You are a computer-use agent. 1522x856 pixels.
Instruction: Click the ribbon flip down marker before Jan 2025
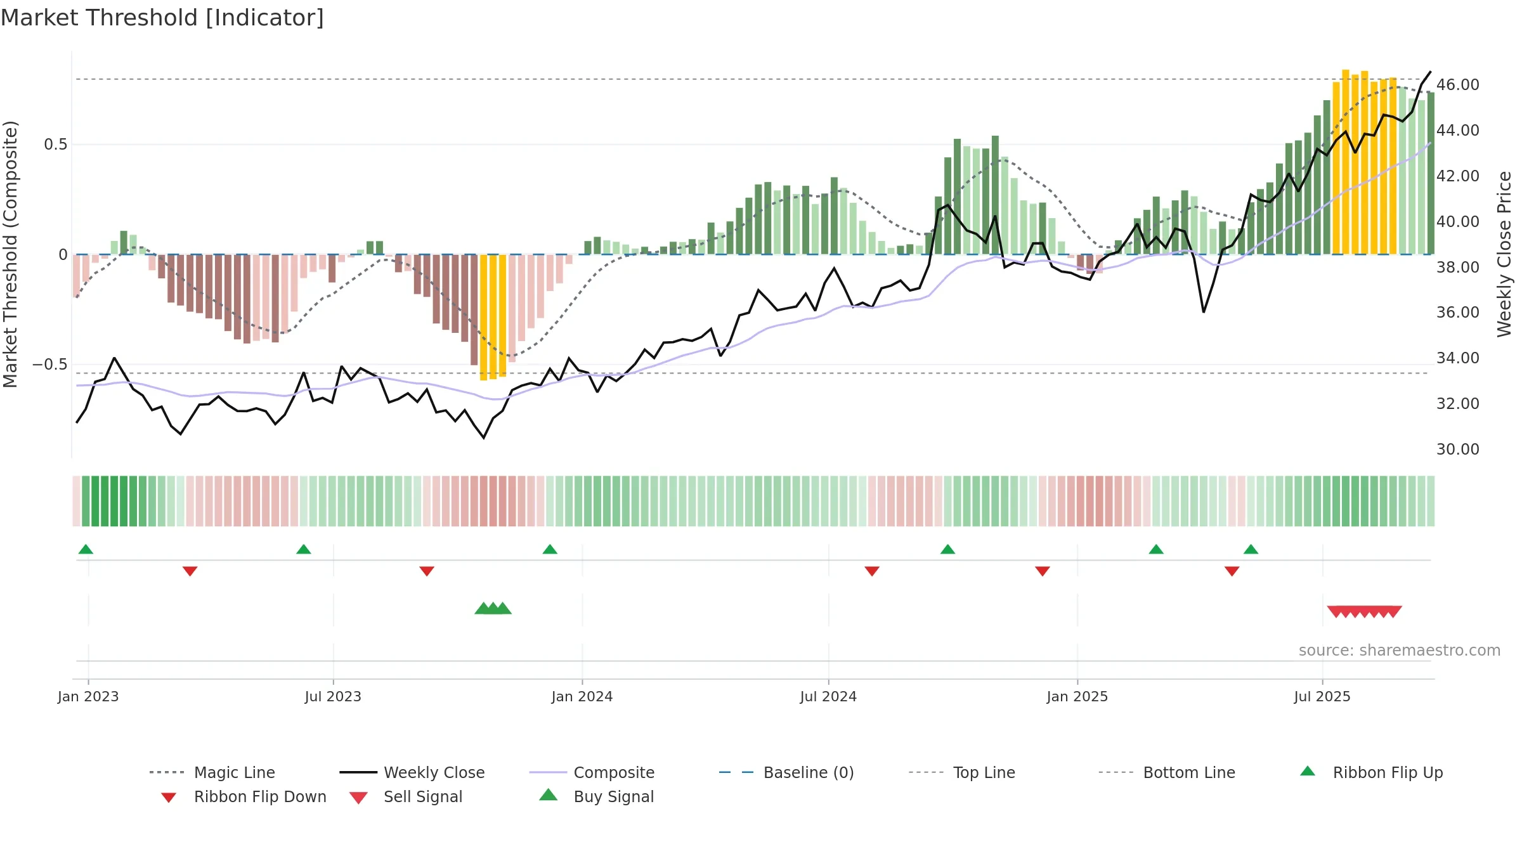(x=1043, y=571)
